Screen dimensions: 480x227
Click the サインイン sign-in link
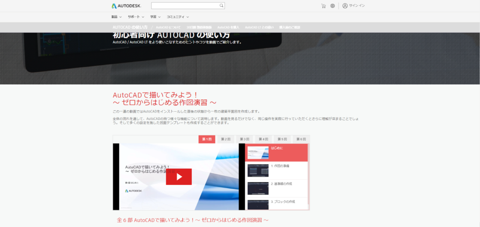click(357, 6)
